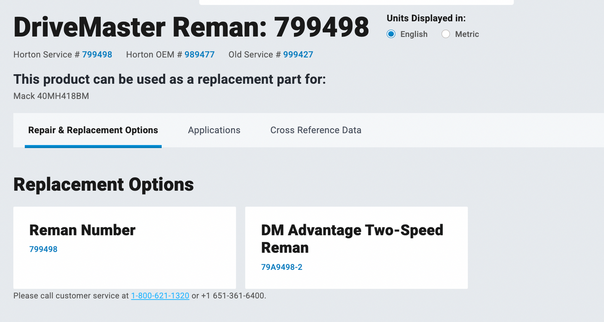This screenshot has width=604, height=322.
Task: Switch units to Metric radio option
Action: pos(446,34)
